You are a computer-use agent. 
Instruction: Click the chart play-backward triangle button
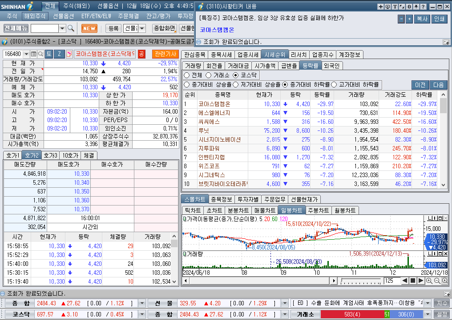coord(405,280)
